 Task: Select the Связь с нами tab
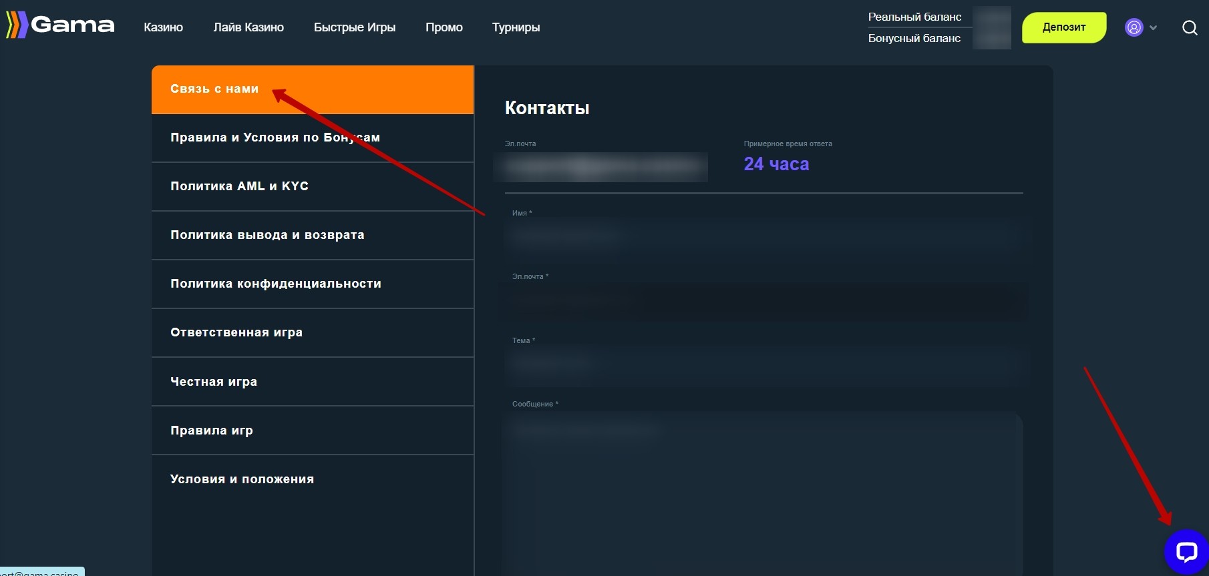coord(214,89)
